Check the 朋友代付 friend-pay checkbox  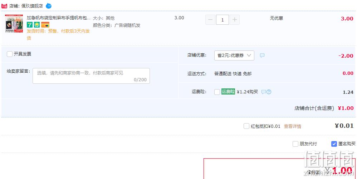pyautogui.click(x=295, y=144)
